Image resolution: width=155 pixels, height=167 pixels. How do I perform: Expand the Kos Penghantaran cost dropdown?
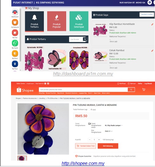(x=109, y=131)
